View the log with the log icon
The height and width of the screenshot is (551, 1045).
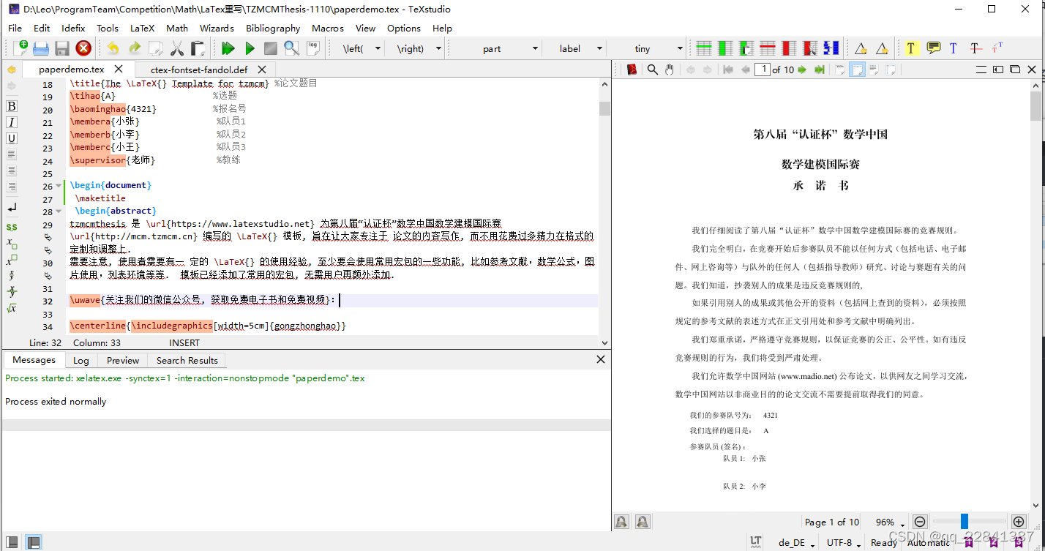point(313,48)
